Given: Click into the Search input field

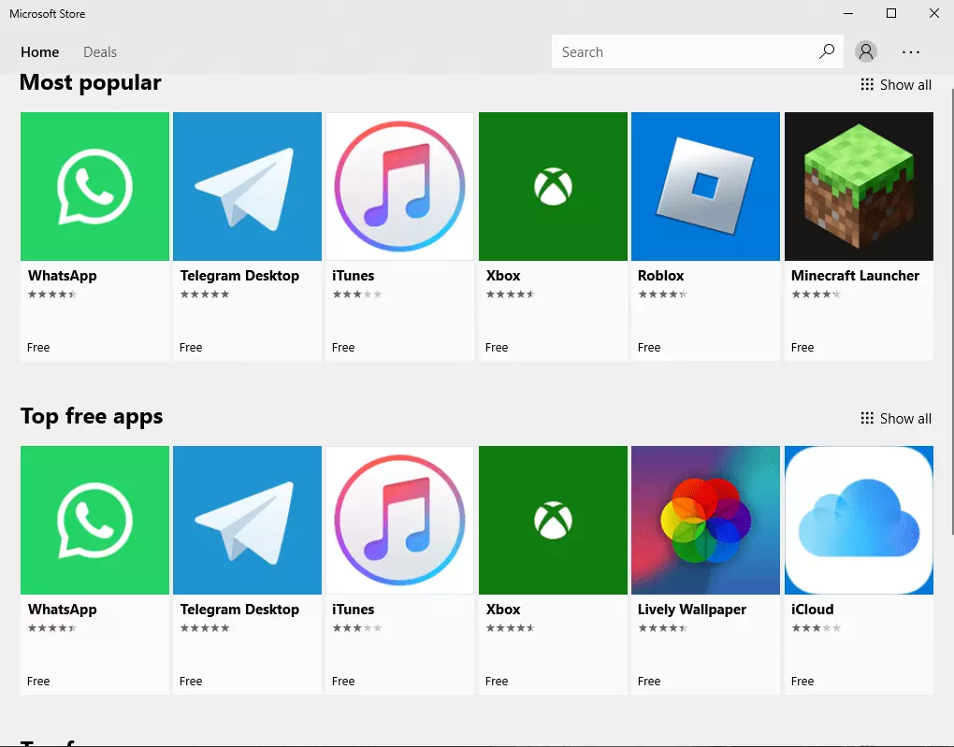Looking at the screenshot, I should 683,52.
